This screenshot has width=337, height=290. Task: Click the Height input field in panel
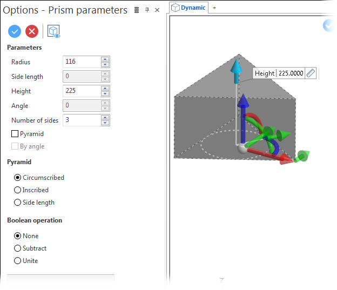point(82,91)
